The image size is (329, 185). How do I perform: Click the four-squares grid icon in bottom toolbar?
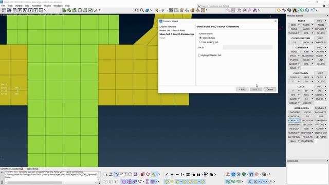point(188,174)
